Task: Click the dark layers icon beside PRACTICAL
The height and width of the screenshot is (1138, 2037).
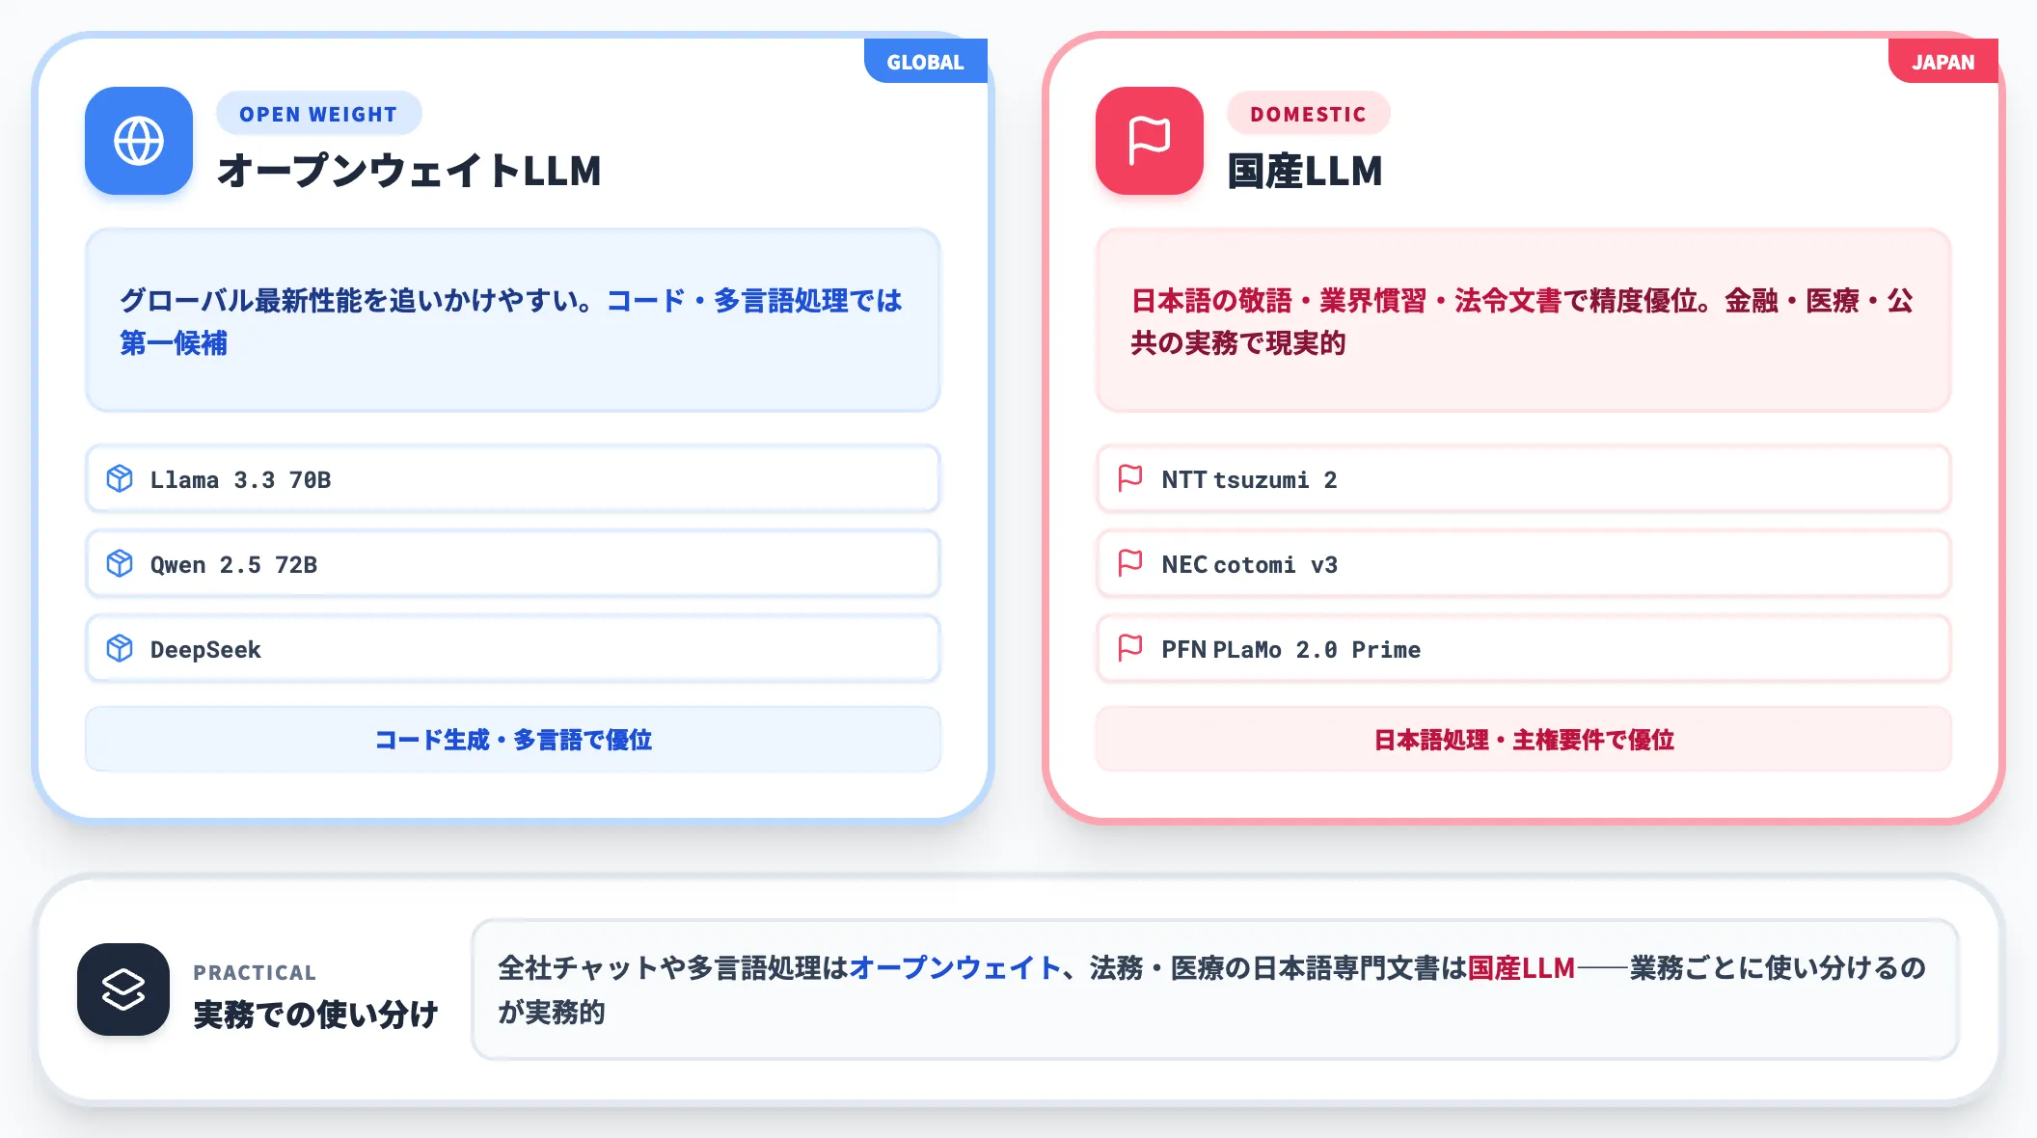Action: tap(123, 989)
